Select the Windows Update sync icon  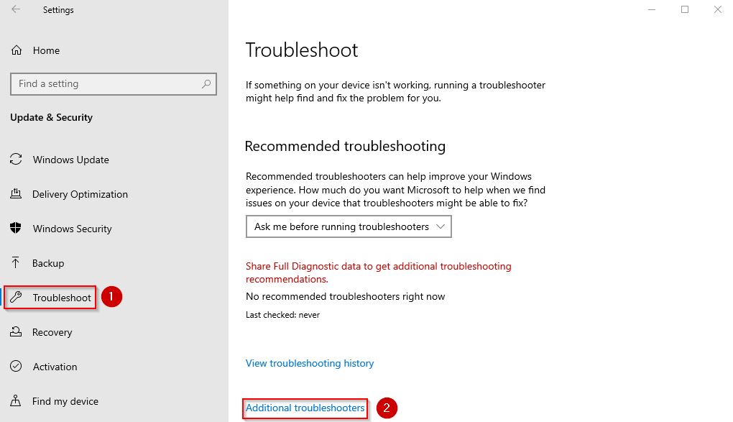[16, 160]
